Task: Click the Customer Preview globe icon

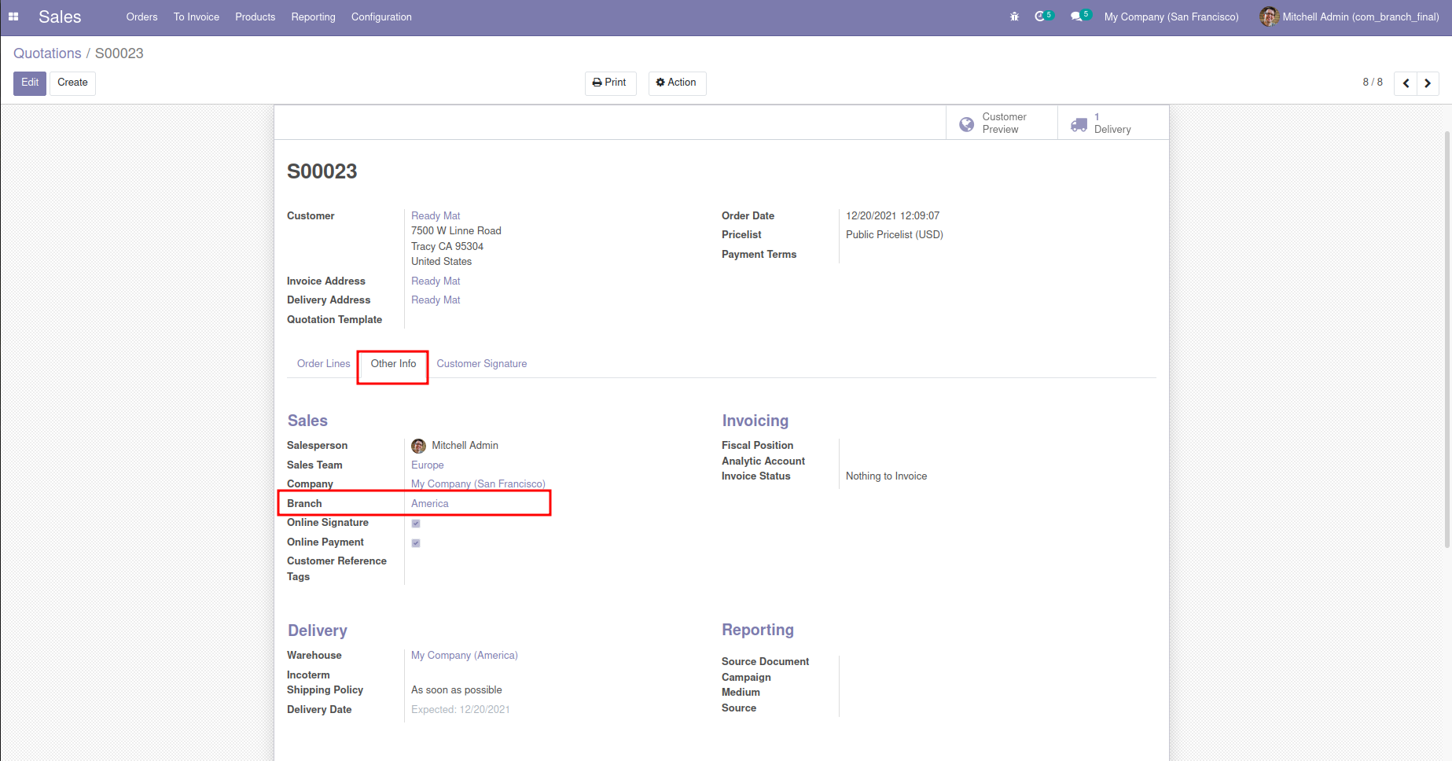Action: tap(967, 124)
